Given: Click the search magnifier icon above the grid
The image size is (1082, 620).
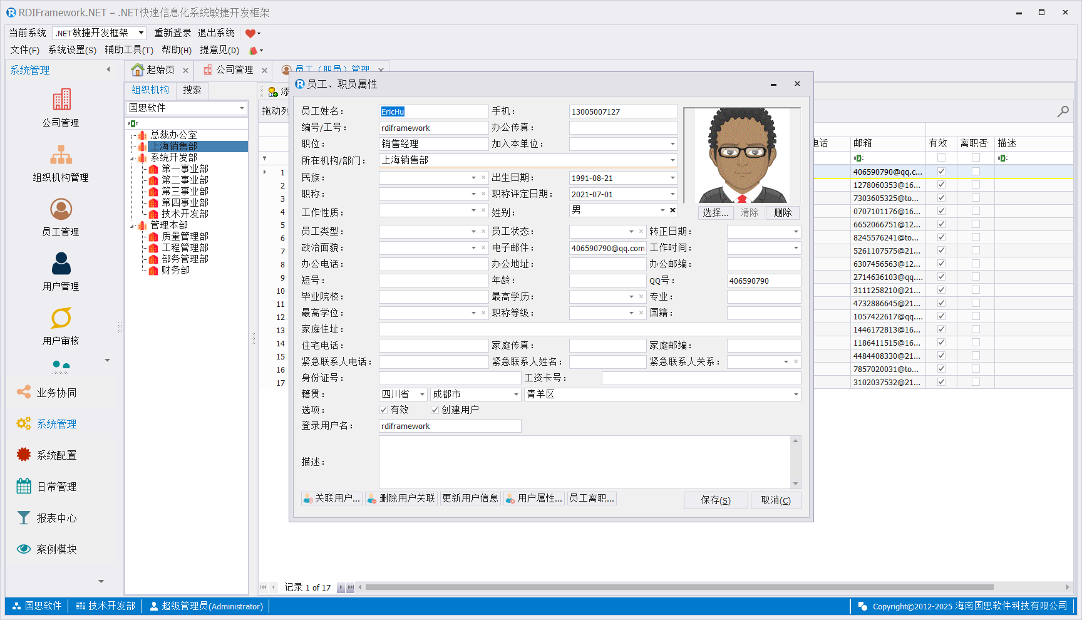Looking at the screenshot, I should coord(1063,111).
